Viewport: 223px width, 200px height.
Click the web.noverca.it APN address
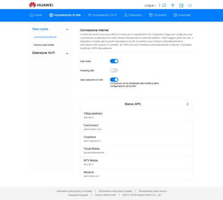(x=91, y=176)
